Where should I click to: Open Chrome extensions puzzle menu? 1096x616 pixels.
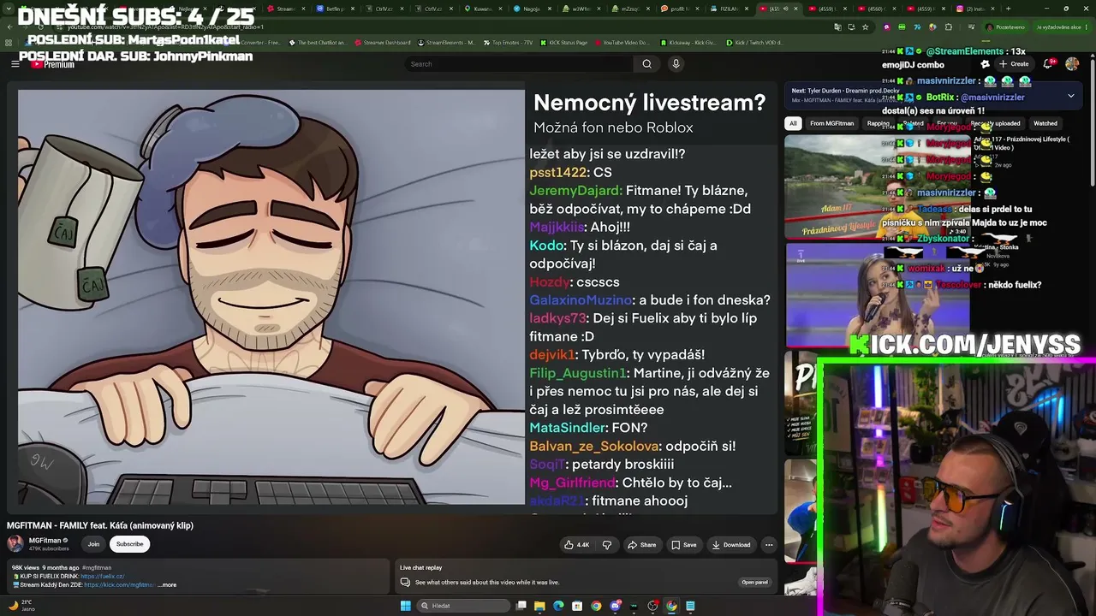[948, 27]
